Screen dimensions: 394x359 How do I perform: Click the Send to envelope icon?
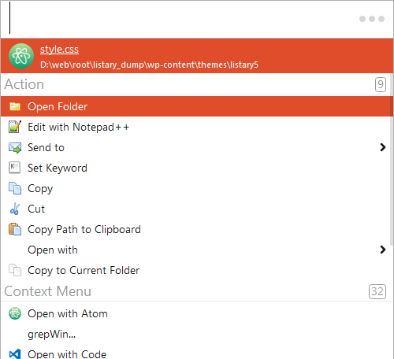click(15, 148)
